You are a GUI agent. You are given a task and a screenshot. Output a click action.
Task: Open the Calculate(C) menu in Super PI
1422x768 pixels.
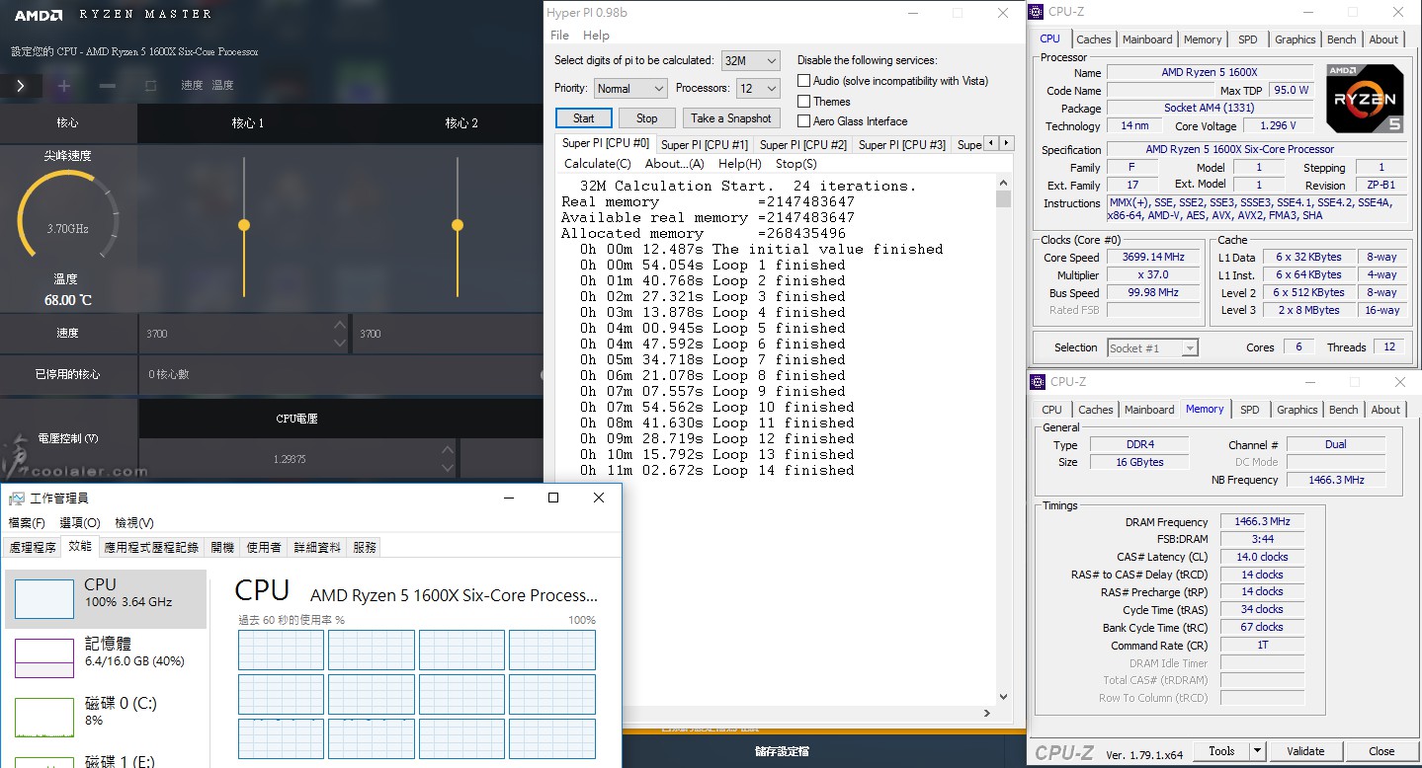(x=597, y=164)
